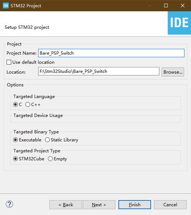Go to the previous page with Back

[66, 204]
